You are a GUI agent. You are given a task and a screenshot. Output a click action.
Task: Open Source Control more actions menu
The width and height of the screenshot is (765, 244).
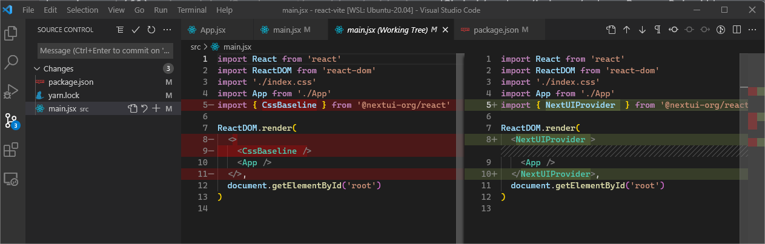[x=168, y=30]
